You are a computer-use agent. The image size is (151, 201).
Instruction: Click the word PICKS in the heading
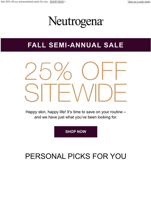tap(79, 156)
